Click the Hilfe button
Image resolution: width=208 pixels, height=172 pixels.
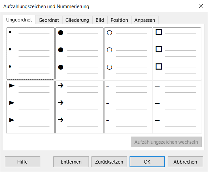point(22,162)
